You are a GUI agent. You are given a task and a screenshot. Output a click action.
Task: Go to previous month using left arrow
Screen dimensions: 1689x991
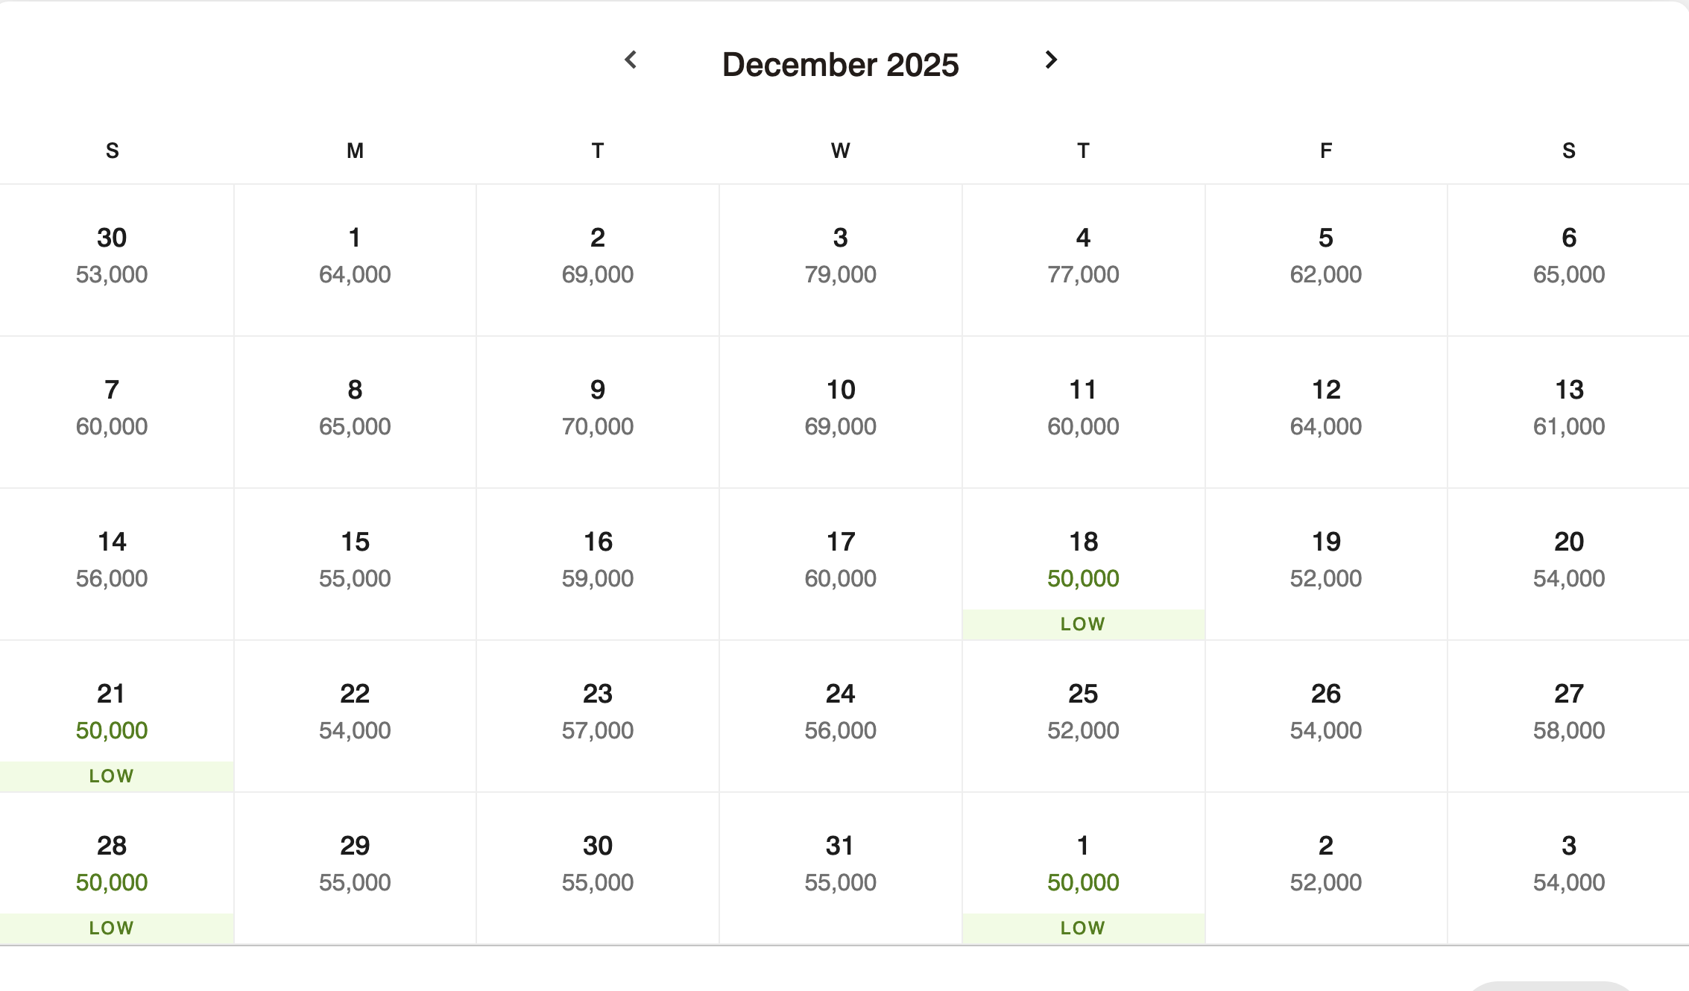pos(631,60)
